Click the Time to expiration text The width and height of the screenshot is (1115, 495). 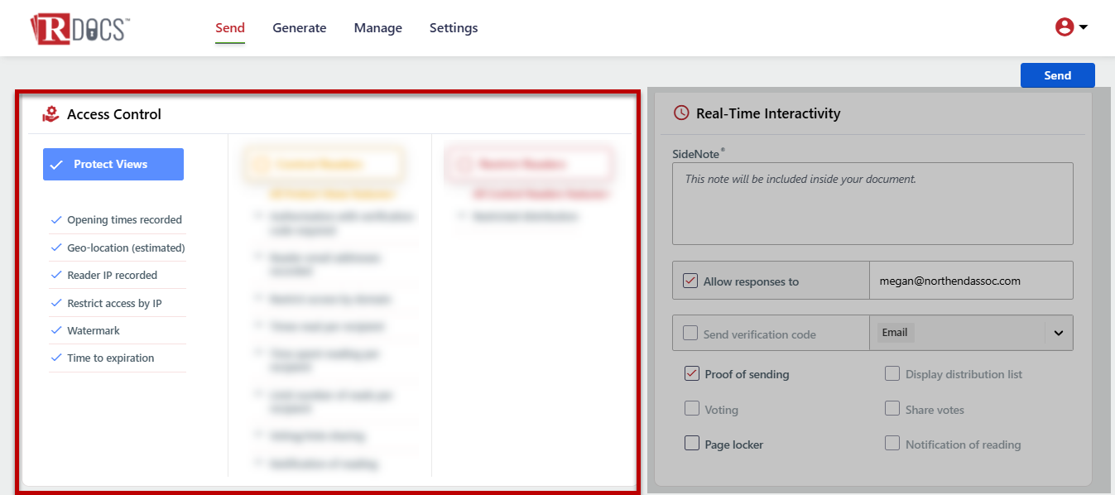pos(111,358)
